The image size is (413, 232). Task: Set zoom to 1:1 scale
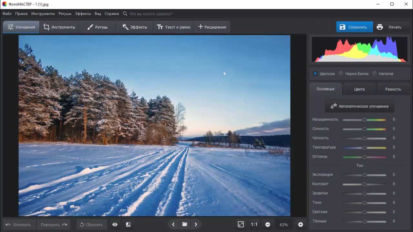[x=254, y=225]
